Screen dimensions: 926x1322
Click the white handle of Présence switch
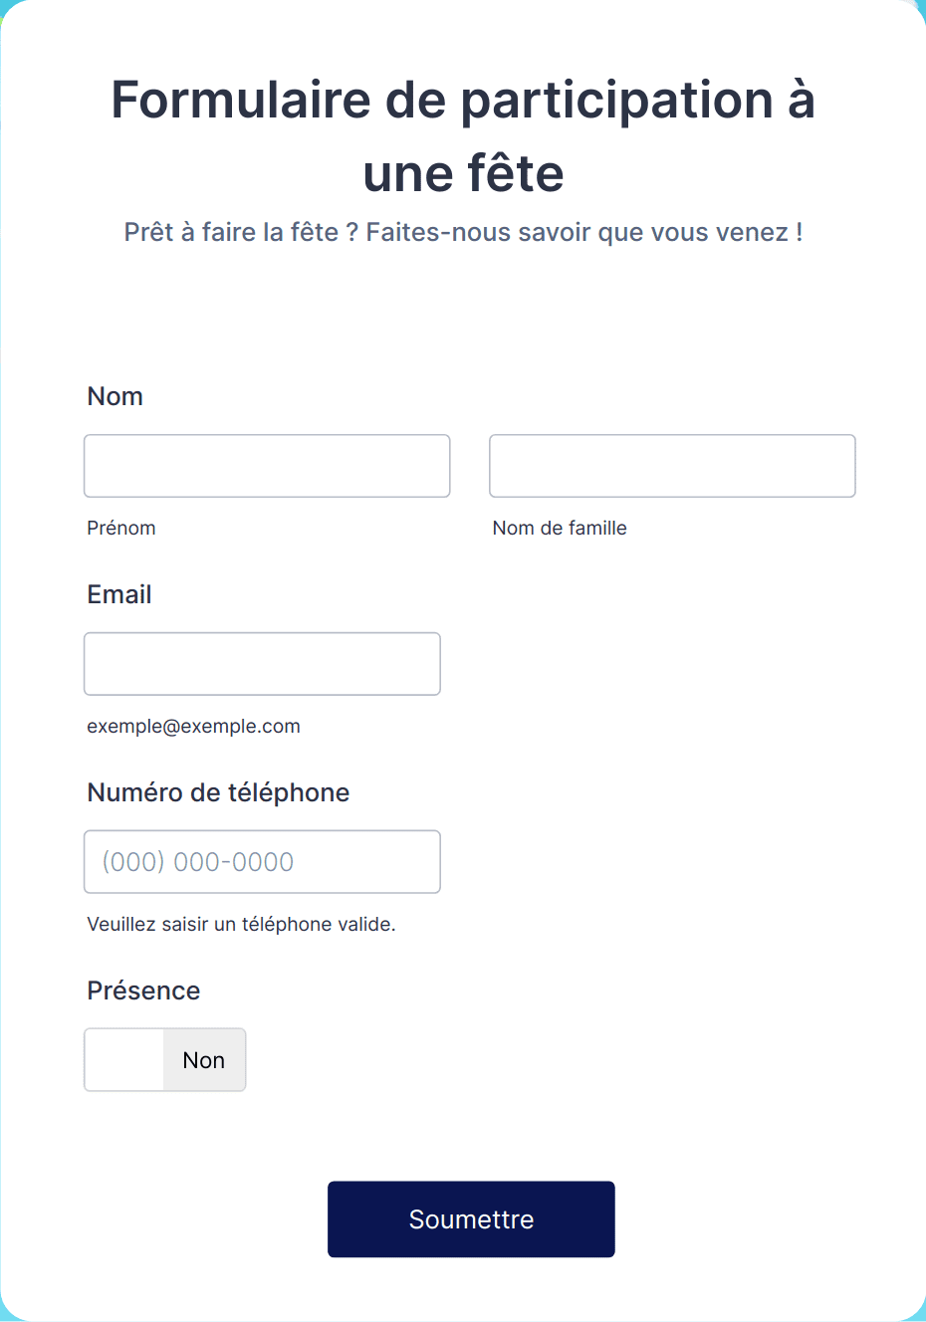coord(124,1060)
